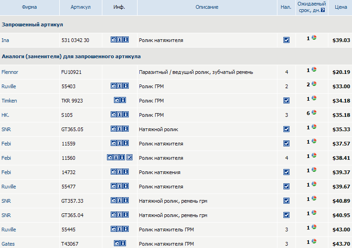352x248 pixels.
Task: Open photo camera icon for Ruville 55403
Action: 114,86
